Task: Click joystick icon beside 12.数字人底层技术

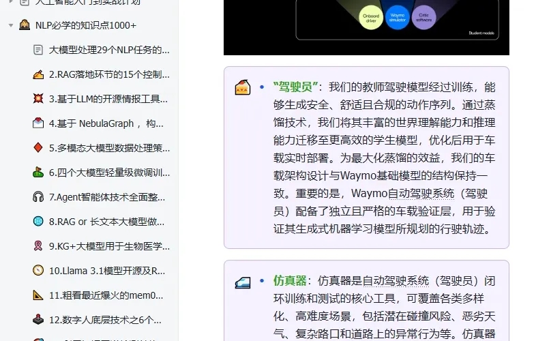Action: (x=38, y=319)
